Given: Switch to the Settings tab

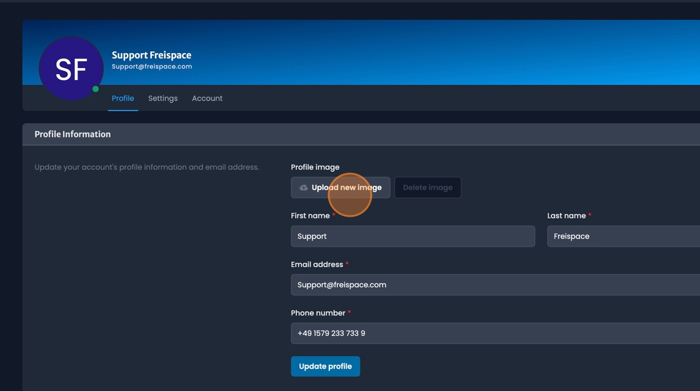Looking at the screenshot, I should (162, 98).
